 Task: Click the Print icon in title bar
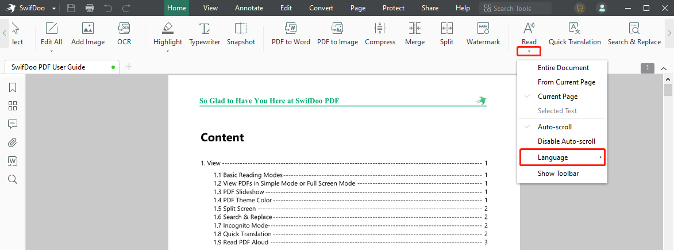pyautogui.click(x=90, y=8)
